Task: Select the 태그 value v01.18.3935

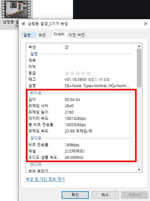Action: point(87,80)
